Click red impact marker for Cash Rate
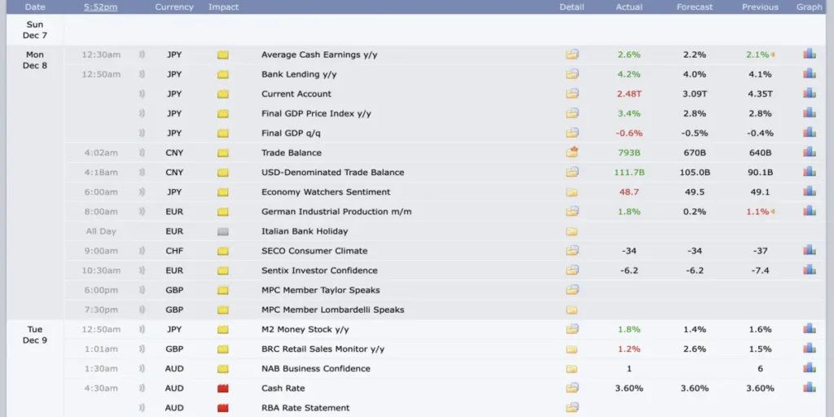 (x=222, y=388)
